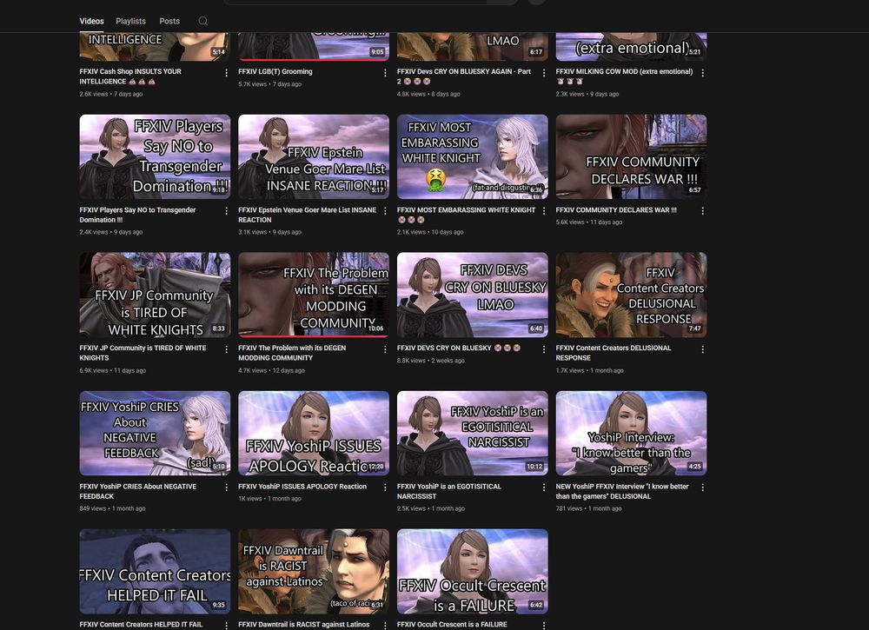Open options menu for Cash Shop INSULTS video
The height and width of the screenshot is (630, 869).
point(226,73)
